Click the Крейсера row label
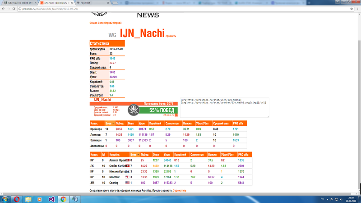The width and height of the screenshot is (361, 203). 96,129
